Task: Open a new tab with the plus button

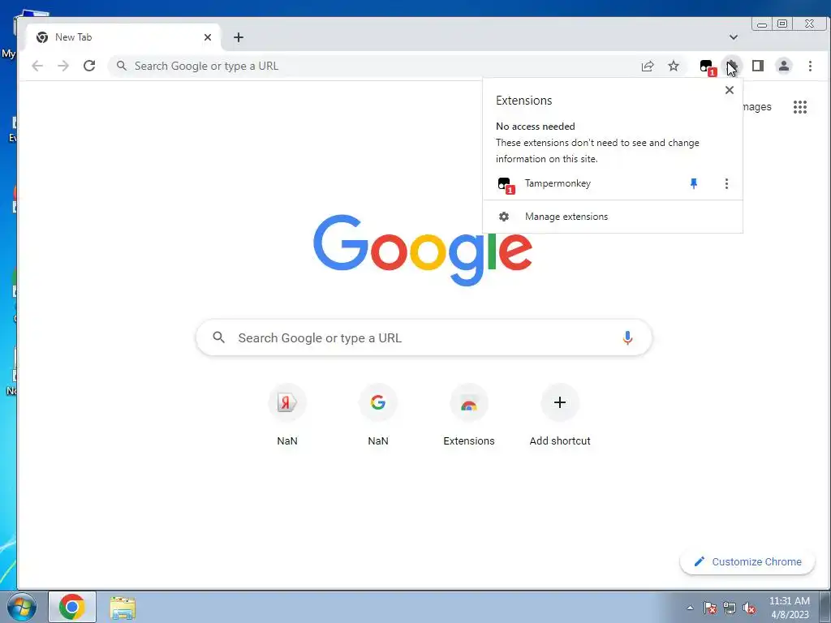Action: coord(239,37)
